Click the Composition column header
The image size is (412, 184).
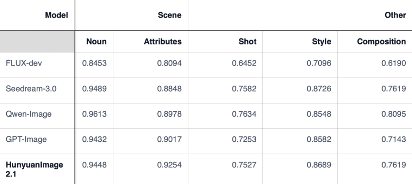[381, 41]
